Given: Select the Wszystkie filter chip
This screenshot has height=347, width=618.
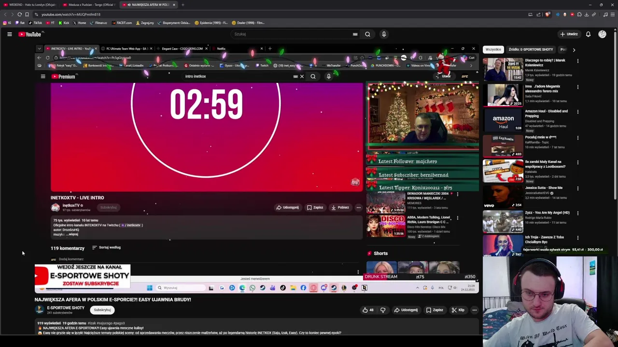Looking at the screenshot, I should click(x=493, y=50).
